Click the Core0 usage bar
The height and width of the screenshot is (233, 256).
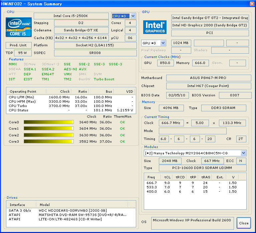(49, 122)
